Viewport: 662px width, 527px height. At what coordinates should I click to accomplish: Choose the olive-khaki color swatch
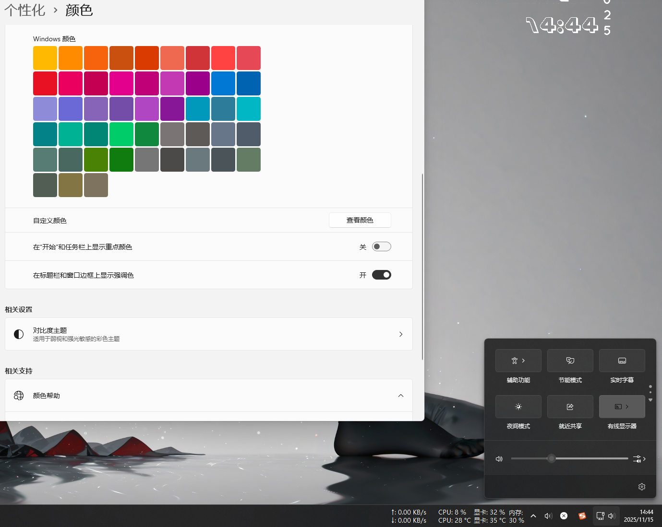pyautogui.click(x=71, y=185)
